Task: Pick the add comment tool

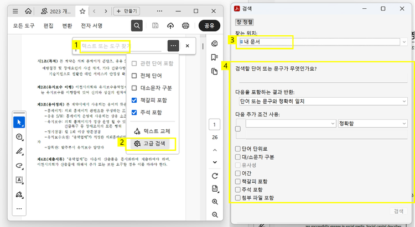Action: 19,137
